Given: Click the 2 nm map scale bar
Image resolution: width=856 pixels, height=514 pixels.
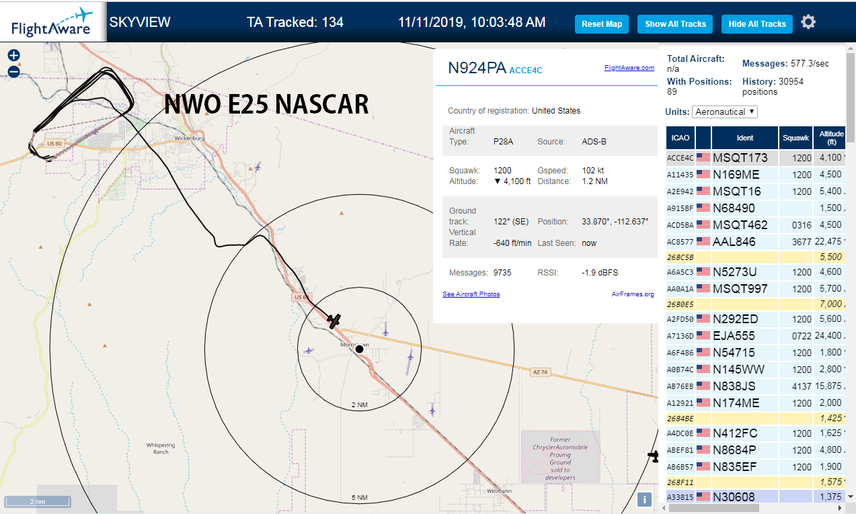Looking at the screenshot, I should click(x=38, y=501).
